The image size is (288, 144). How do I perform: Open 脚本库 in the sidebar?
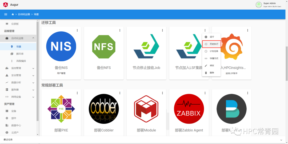click(x=18, y=54)
